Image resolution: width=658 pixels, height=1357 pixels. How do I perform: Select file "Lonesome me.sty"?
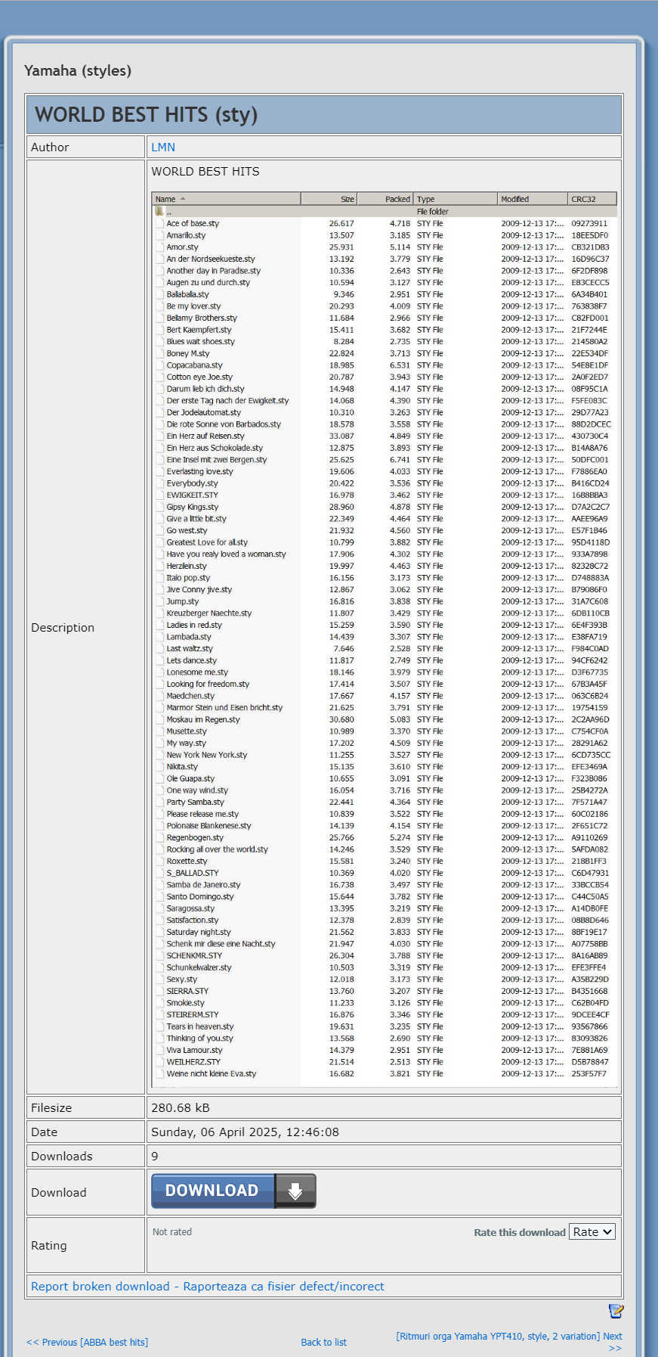[197, 672]
